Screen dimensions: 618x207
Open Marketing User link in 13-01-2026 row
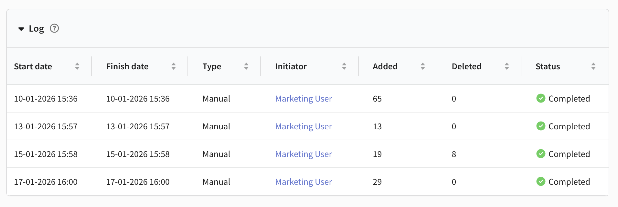(304, 126)
